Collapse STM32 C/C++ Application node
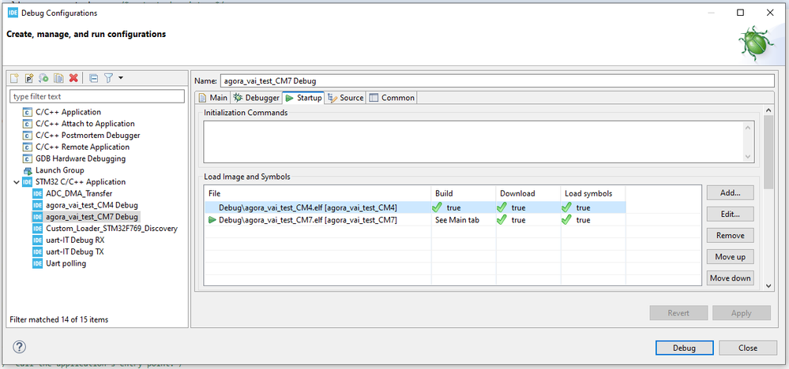Viewport: 789px width, 369px height. click(x=17, y=181)
